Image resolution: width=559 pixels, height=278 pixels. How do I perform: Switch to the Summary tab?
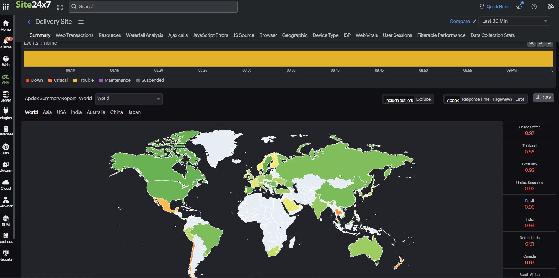[40, 35]
